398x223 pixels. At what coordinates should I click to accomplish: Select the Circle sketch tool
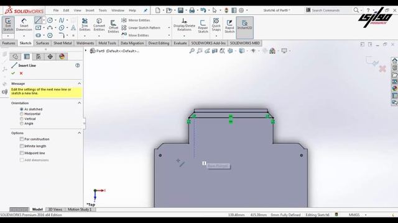50,20
